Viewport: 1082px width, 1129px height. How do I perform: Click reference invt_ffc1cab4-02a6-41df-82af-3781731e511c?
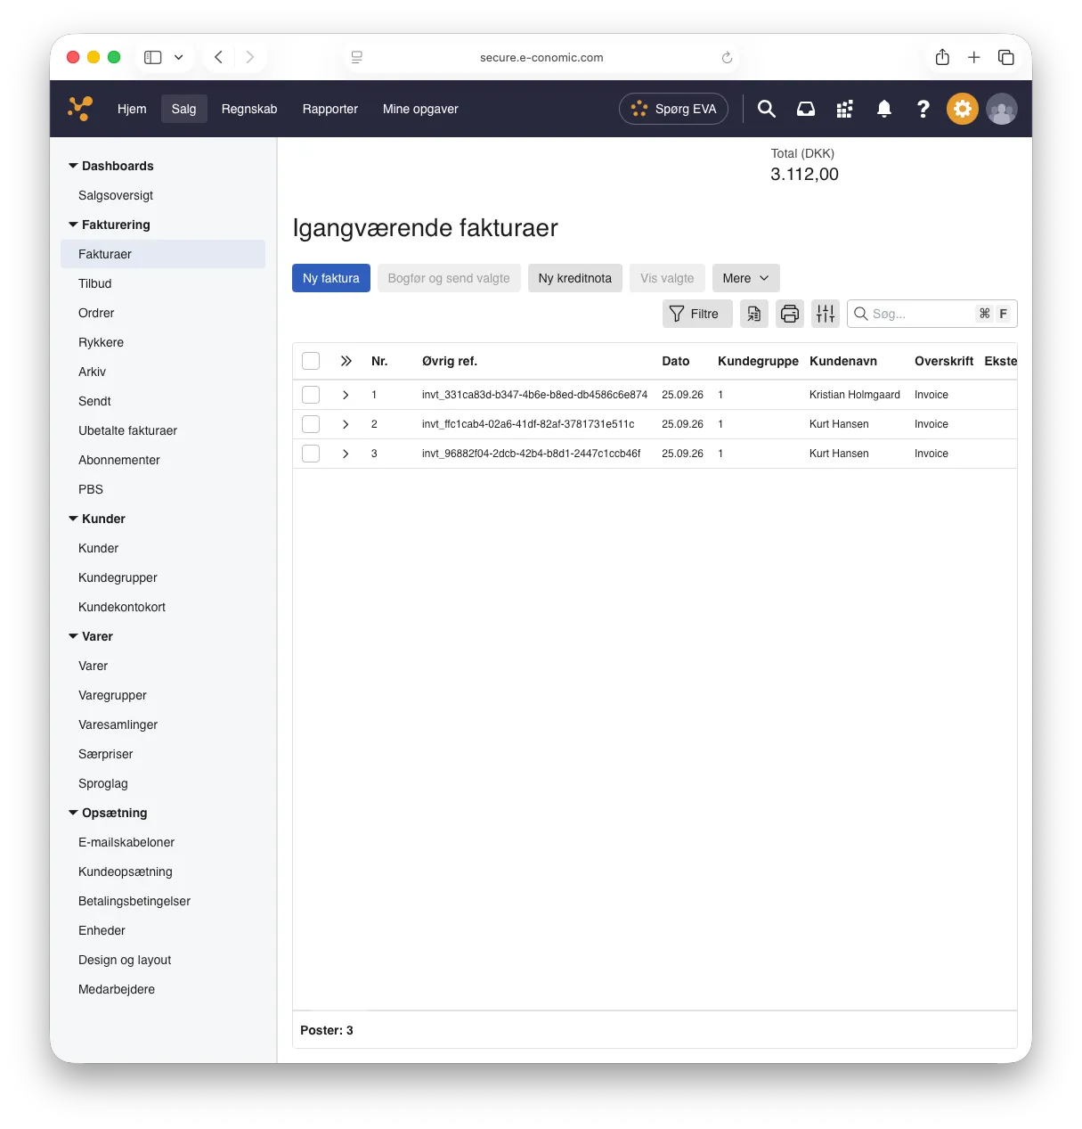pos(528,424)
